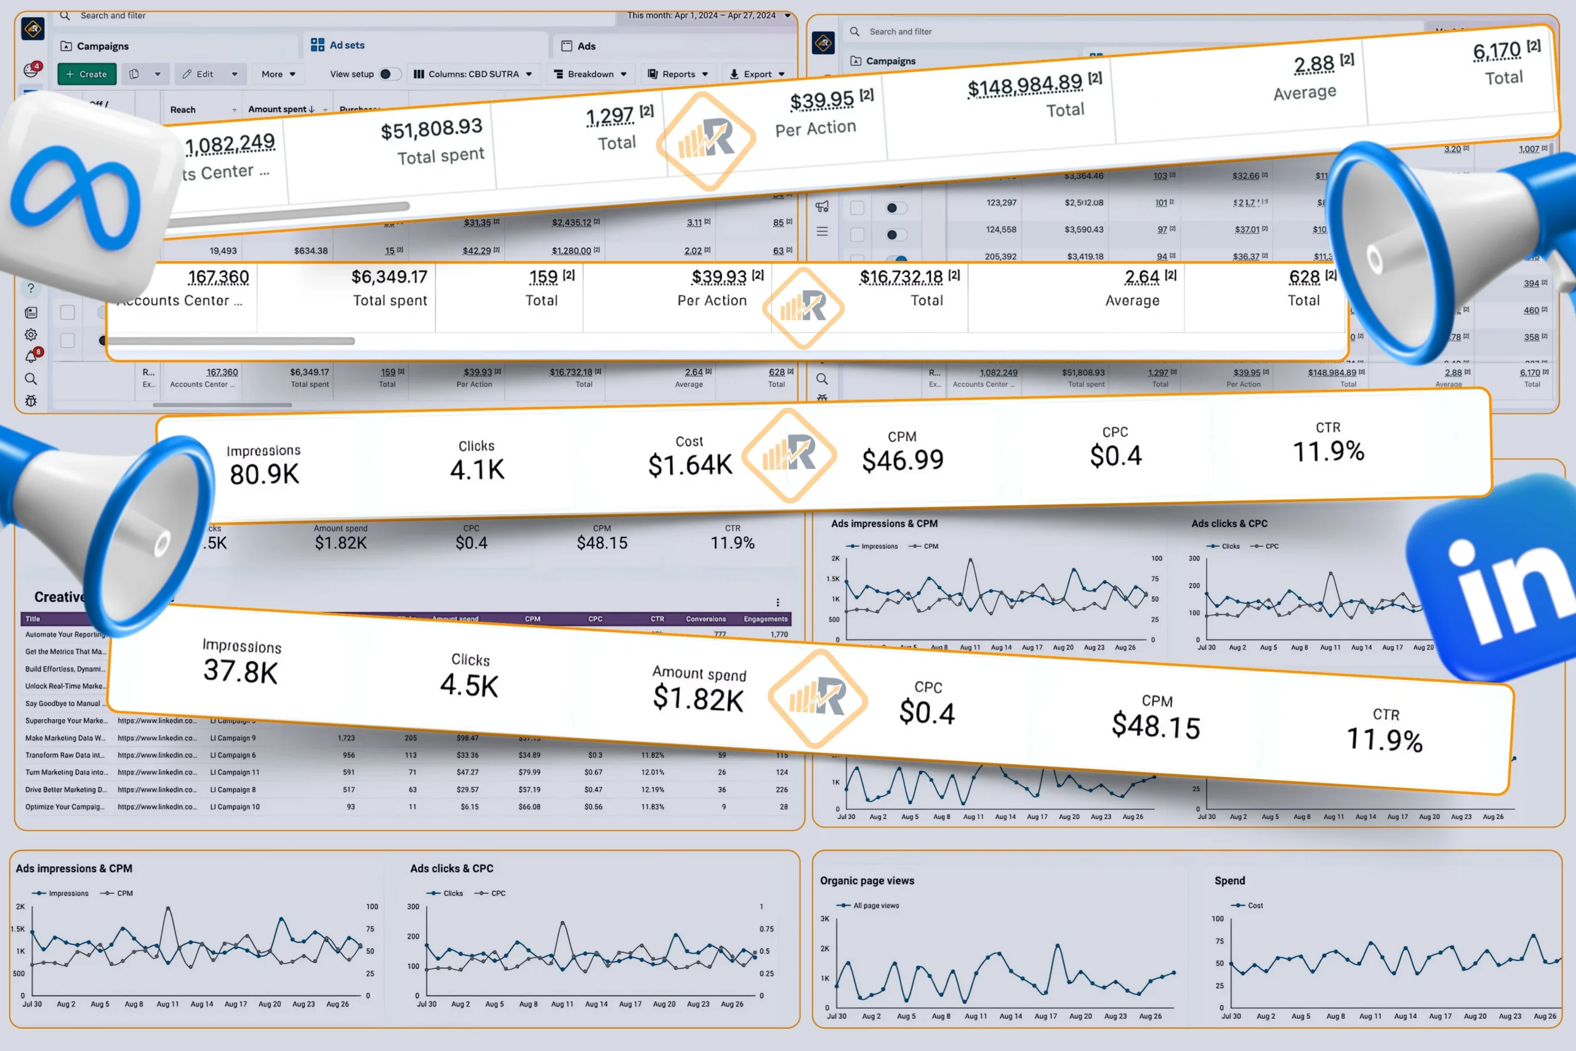This screenshot has width=1576, height=1051.
Task: Open three-dot menu above Creative table
Action: (778, 603)
